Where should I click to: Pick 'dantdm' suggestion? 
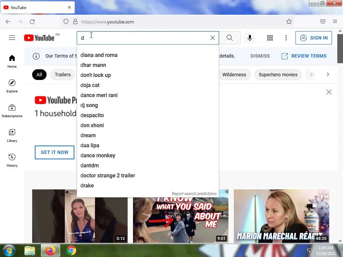[x=148, y=166]
